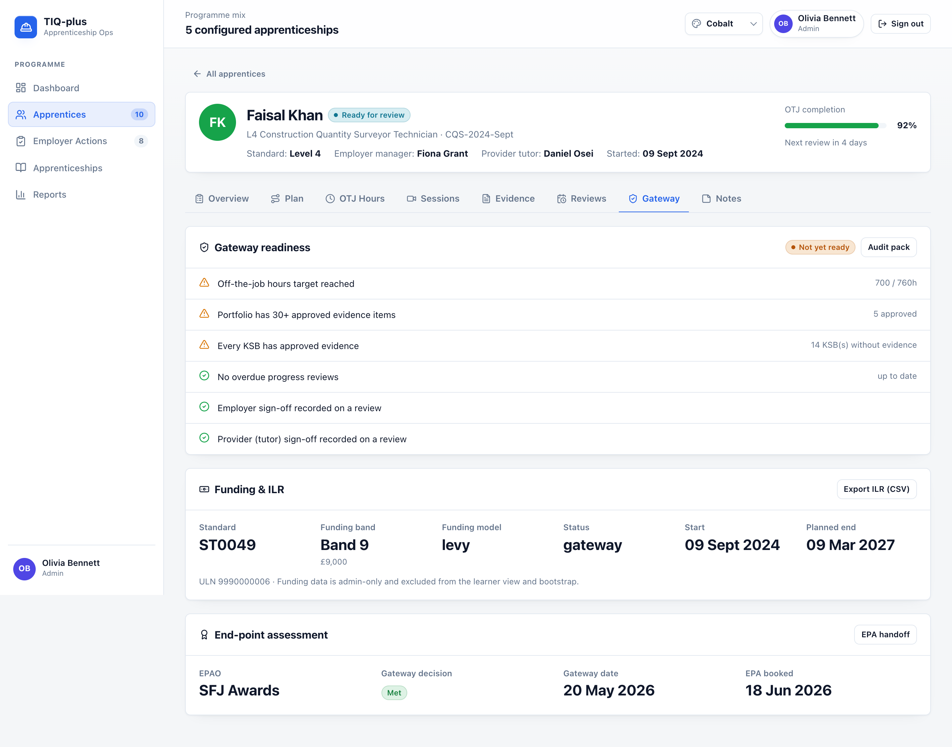Export ILR as CSV
The image size is (952, 747).
coord(876,489)
